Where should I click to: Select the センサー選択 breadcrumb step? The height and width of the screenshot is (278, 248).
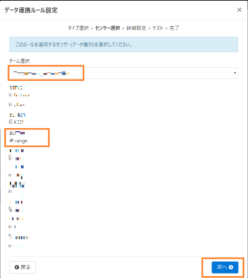(x=107, y=28)
